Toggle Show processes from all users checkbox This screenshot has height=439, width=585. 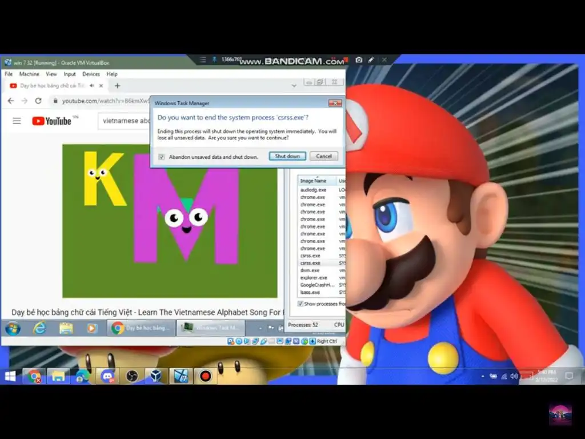[x=300, y=304]
